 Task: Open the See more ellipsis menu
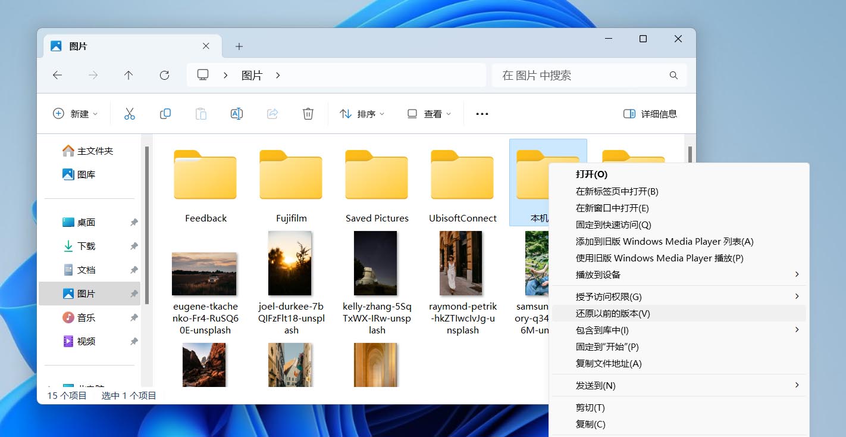point(482,114)
